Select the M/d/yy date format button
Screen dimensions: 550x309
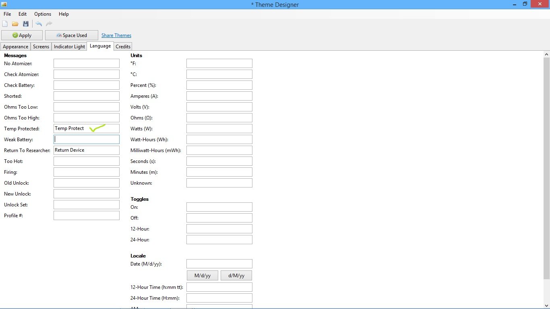click(203, 276)
